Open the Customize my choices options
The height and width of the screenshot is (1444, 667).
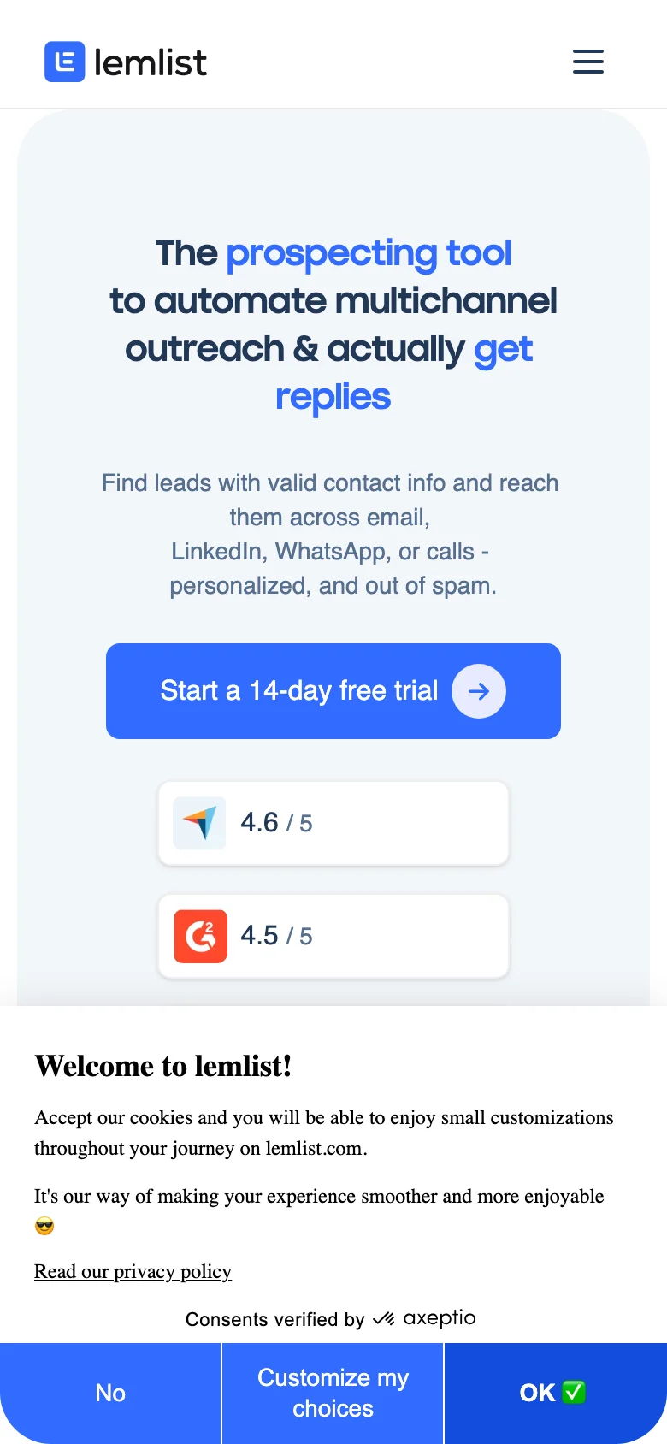pos(332,1393)
